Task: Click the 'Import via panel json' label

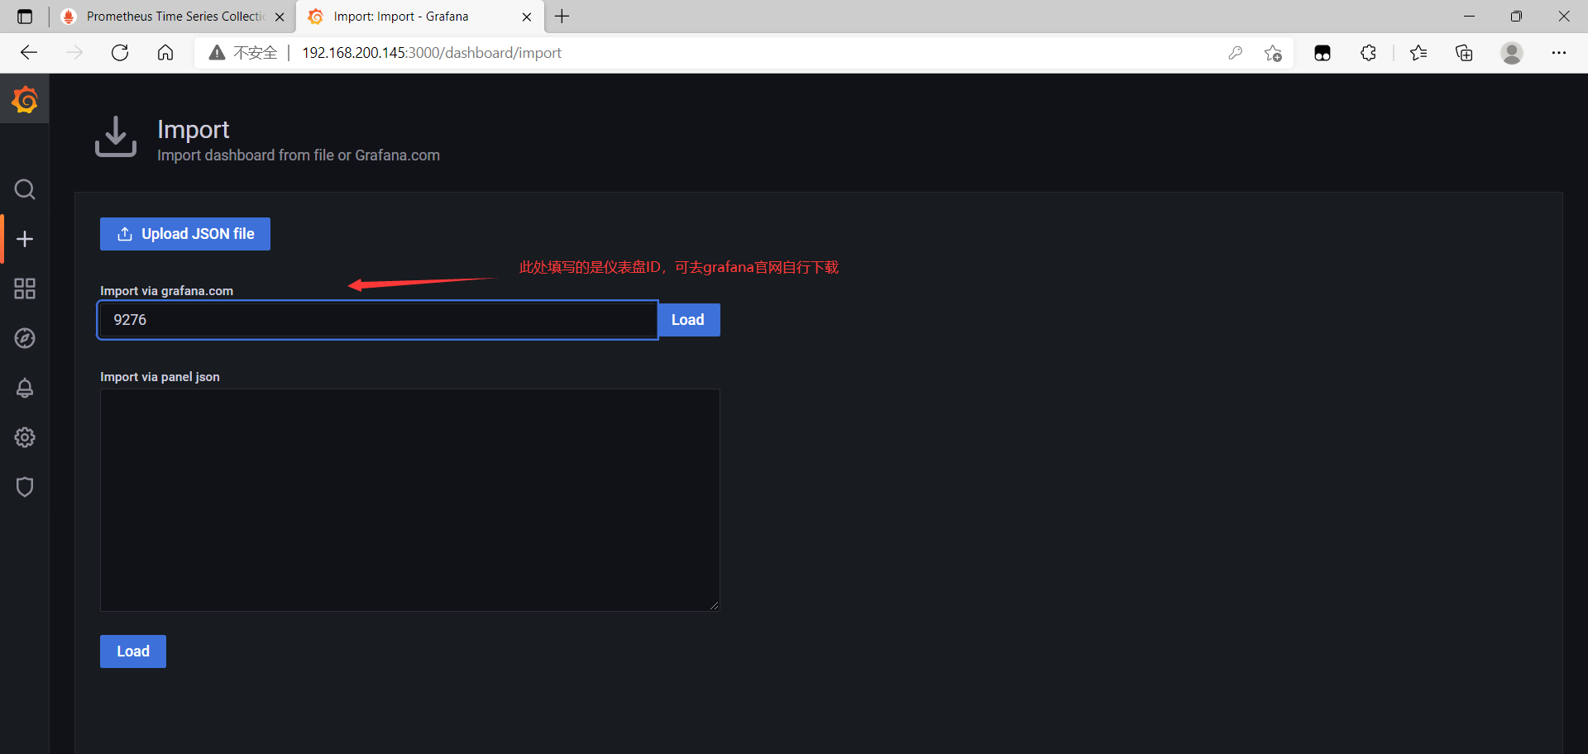Action: click(x=160, y=377)
